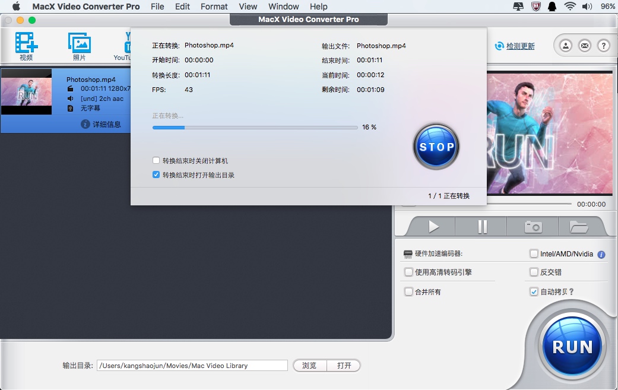Click the 详细信息 info icon
Viewport: 618px width, 390px height.
[x=85, y=124]
